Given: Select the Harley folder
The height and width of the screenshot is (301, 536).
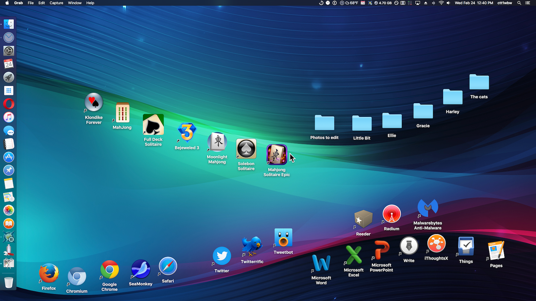Looking at the screenshot, I should (453, 97).
